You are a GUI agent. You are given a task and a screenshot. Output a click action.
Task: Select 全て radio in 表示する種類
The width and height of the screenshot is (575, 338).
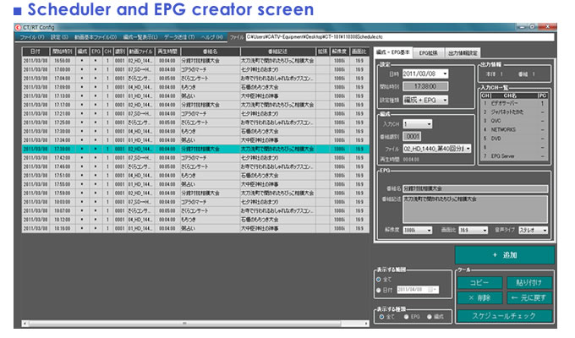coord(381,317)
